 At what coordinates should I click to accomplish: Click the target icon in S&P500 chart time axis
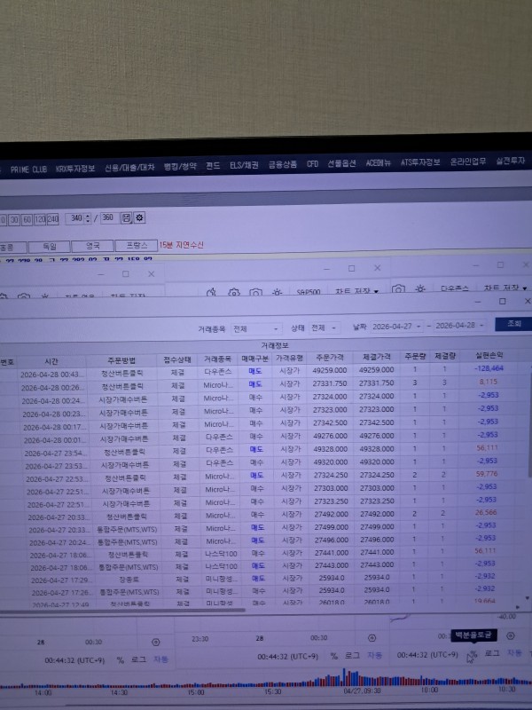click(x=372, y=638)
